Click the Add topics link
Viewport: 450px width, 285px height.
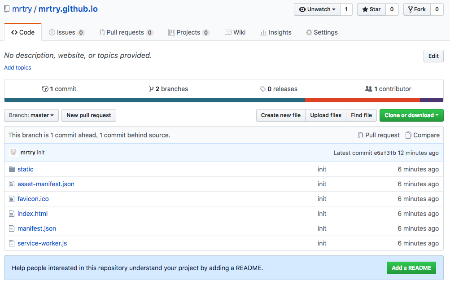17,68
